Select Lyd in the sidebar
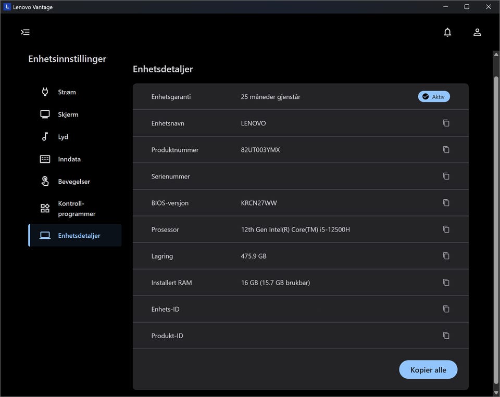This screenshot has width=500, height=397. (63, 137)
